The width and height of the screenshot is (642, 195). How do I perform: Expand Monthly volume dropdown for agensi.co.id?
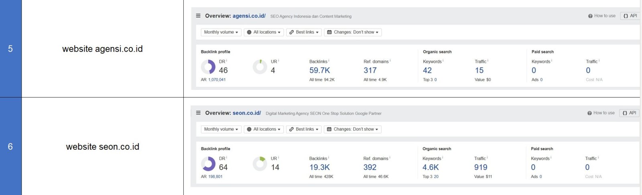coord(221,32)
